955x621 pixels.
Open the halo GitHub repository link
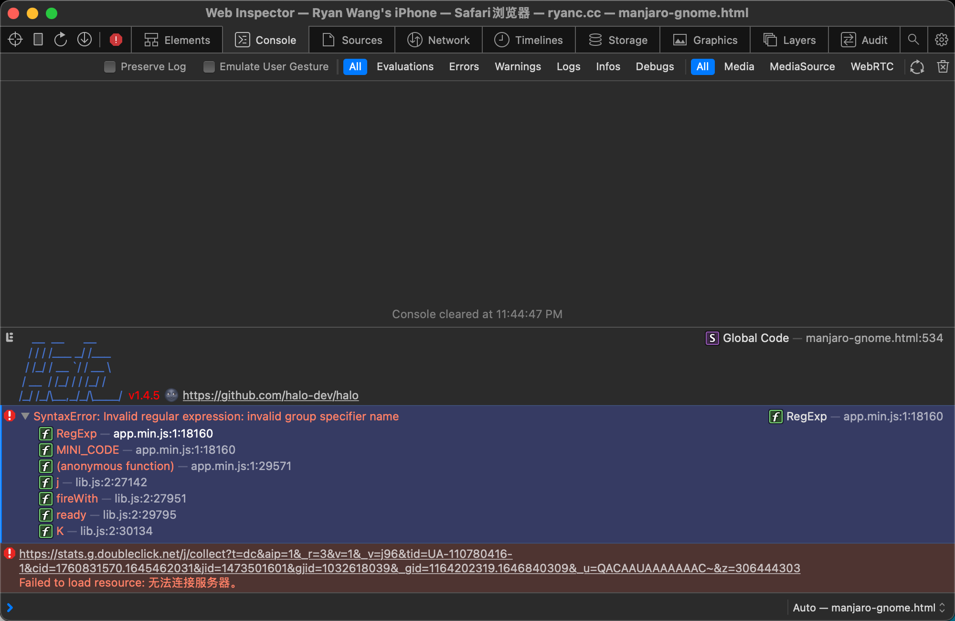[x=271, y=395]
